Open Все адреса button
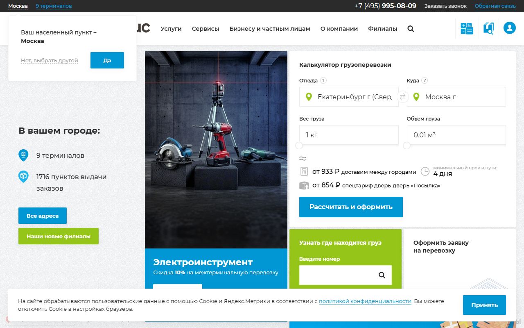Viewport: 524px width, 328px height. [43, 216]
